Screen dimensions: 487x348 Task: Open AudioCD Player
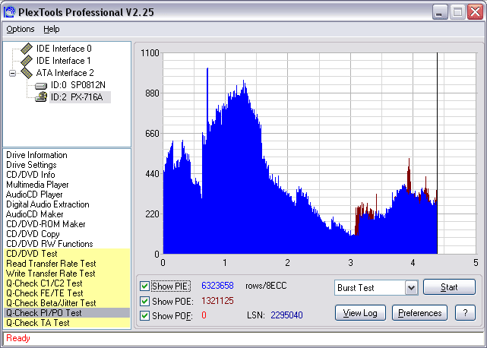[x=34, y=195]
